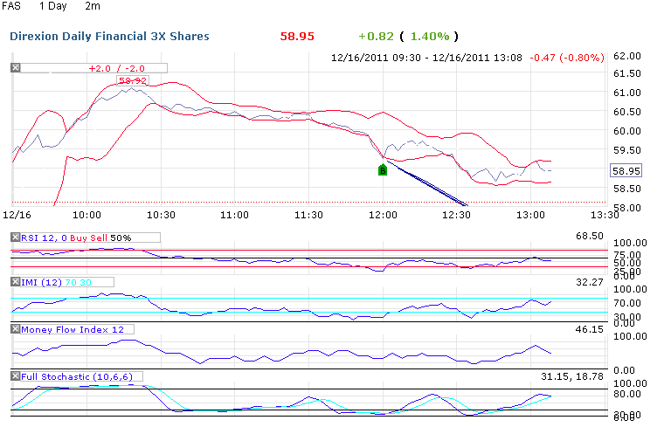The width and height of the screenshot is (671, 427).
Task: Click the 58.95 last price in red
Action: [x=297, y=37]
